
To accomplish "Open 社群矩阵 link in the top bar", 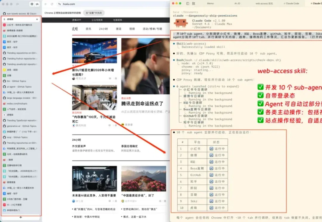I will tap(118, 20).
